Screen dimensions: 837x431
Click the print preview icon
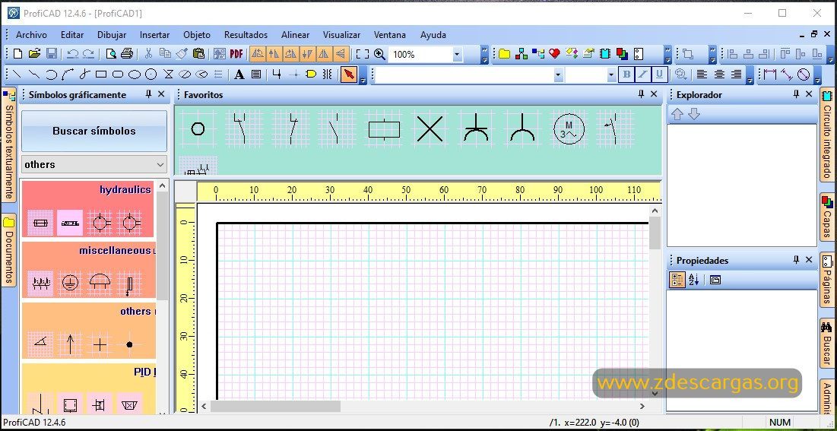[x=110, y=54]
